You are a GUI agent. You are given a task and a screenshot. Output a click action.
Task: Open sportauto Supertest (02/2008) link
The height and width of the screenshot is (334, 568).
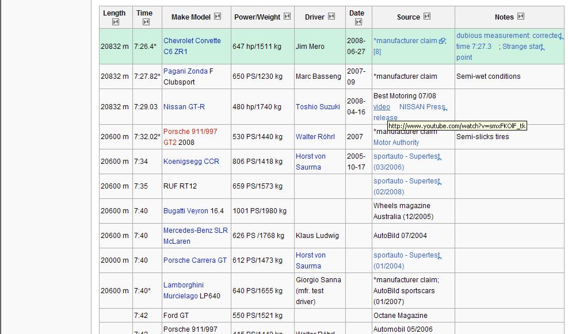tap(407, 186)
